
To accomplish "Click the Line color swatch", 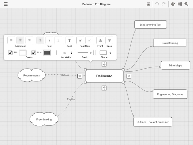I will click(x=47, y=53).
